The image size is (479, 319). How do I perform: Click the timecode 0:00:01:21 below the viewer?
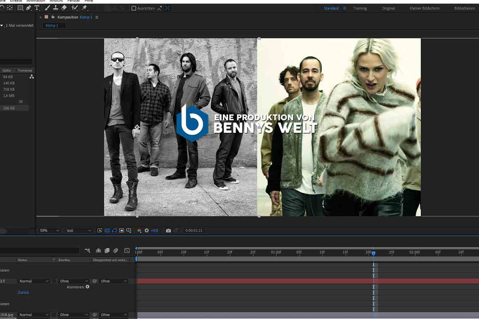(194, 230)
